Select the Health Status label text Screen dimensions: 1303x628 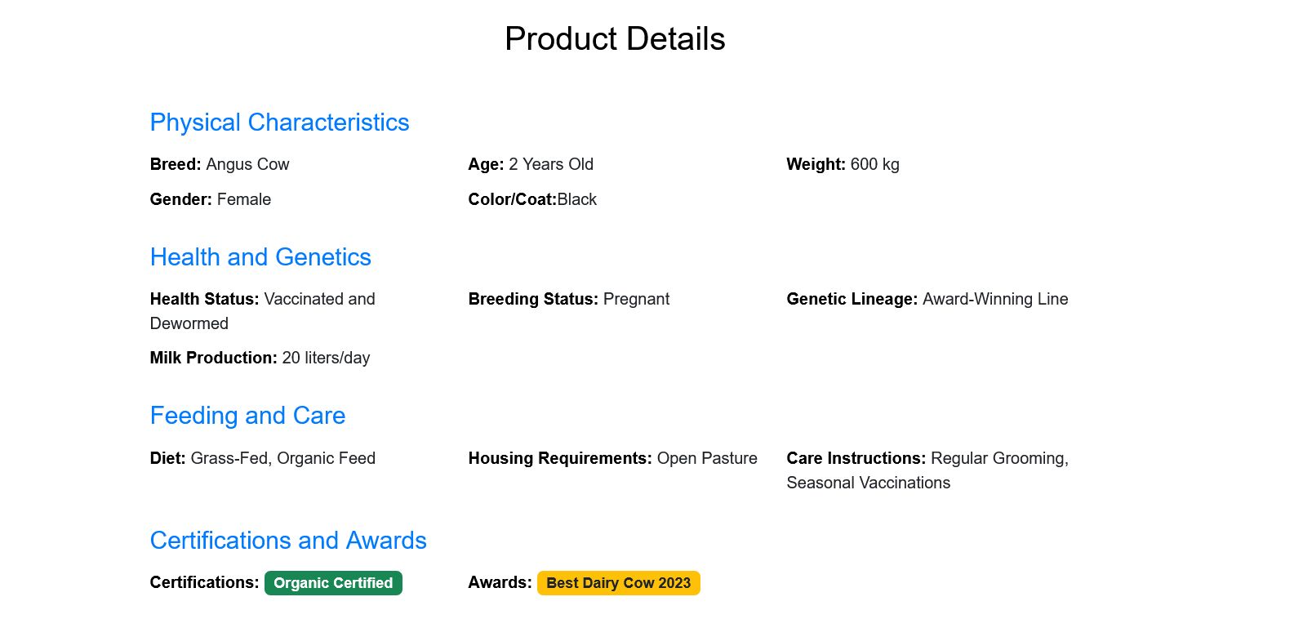(204, 299)
